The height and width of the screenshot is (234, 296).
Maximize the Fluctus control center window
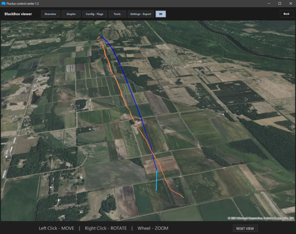[x=280, y=3]
